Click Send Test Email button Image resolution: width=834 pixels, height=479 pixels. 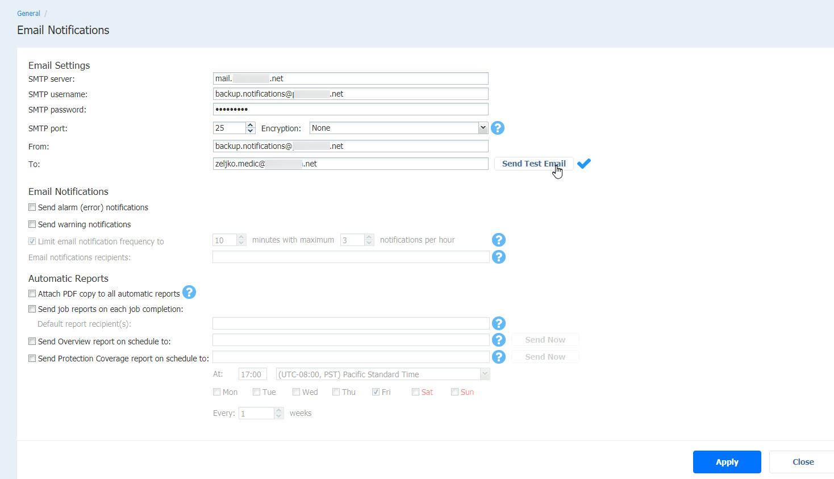534,164
